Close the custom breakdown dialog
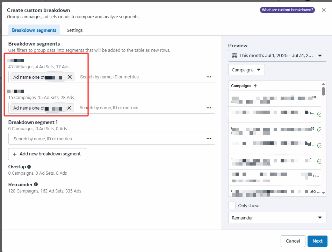The image size is (332, 252). click(x=324, y=10)
